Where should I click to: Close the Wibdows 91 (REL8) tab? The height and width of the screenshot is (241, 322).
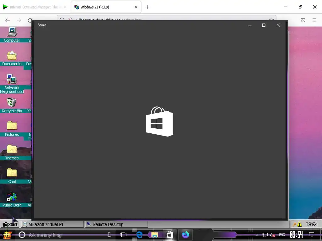(136, 7)
